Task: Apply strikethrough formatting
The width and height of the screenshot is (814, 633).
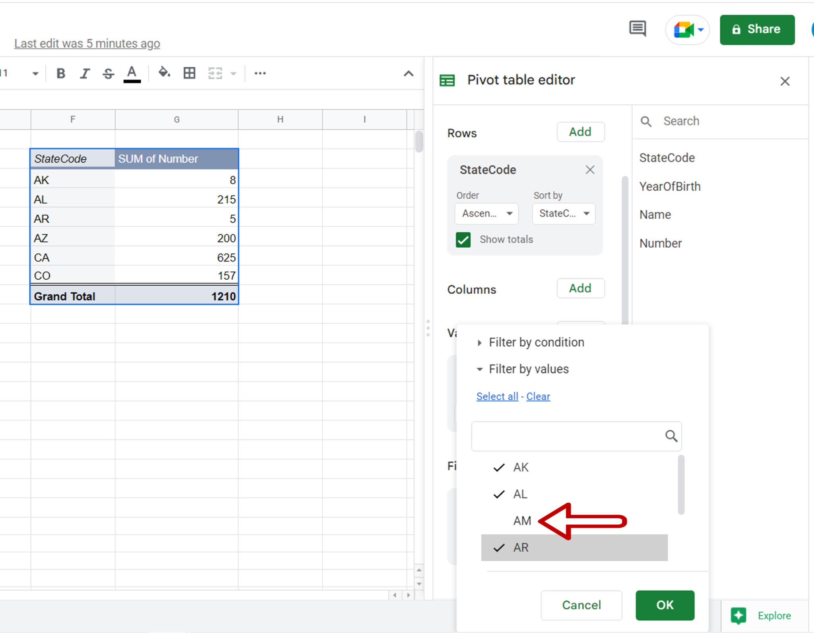Action: 108,73
